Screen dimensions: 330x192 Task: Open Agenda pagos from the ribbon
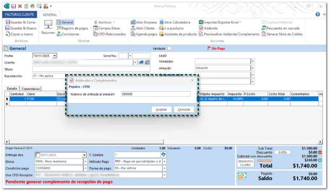tap(144, 34)
